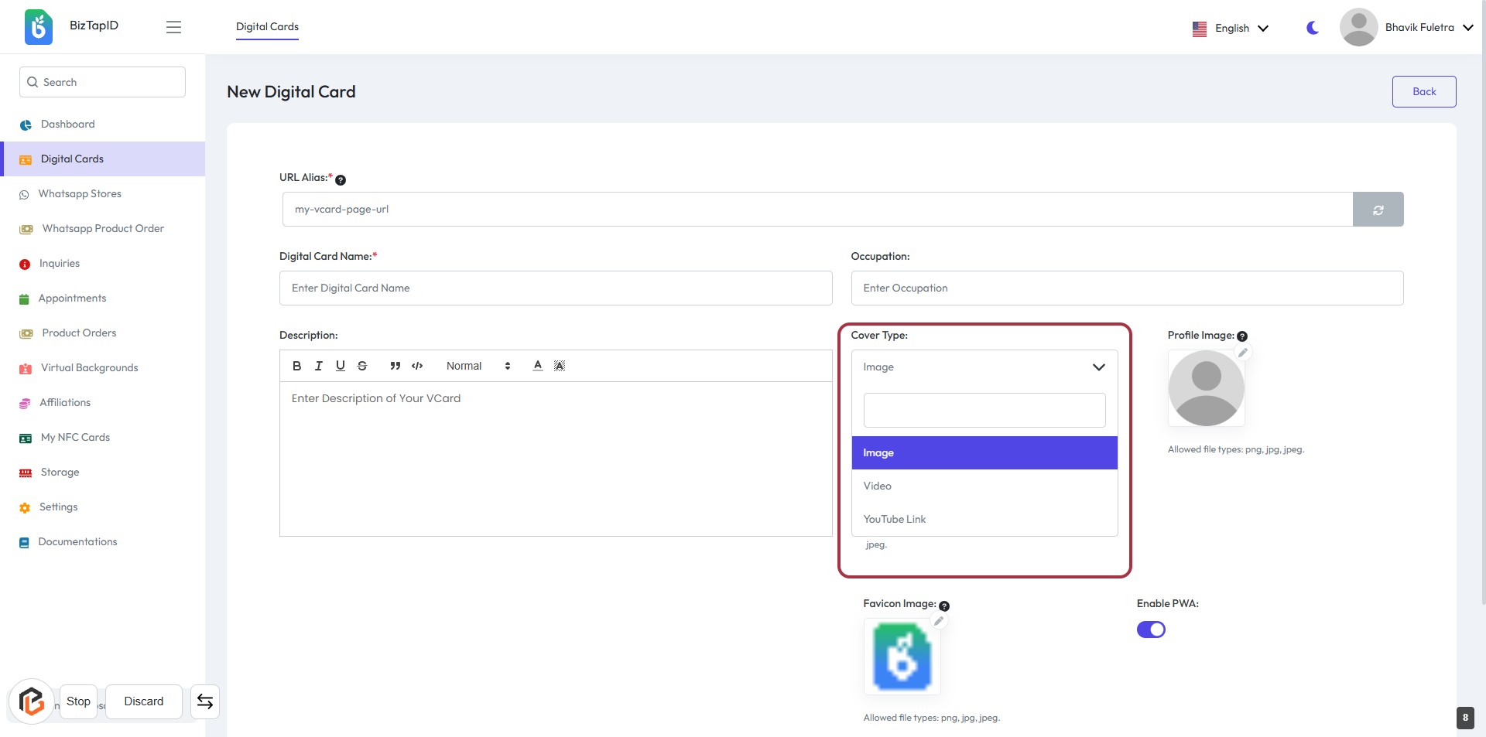Expand the English language selector

click(x=1231, y=28)
